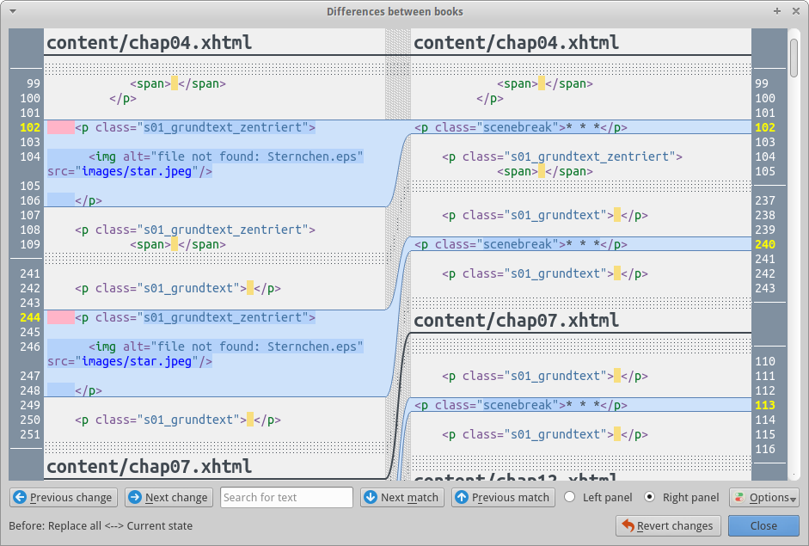Click the left panel content/chap04.xhtml heading
This screenshot has height=546, width=809.
pos(150,42)
